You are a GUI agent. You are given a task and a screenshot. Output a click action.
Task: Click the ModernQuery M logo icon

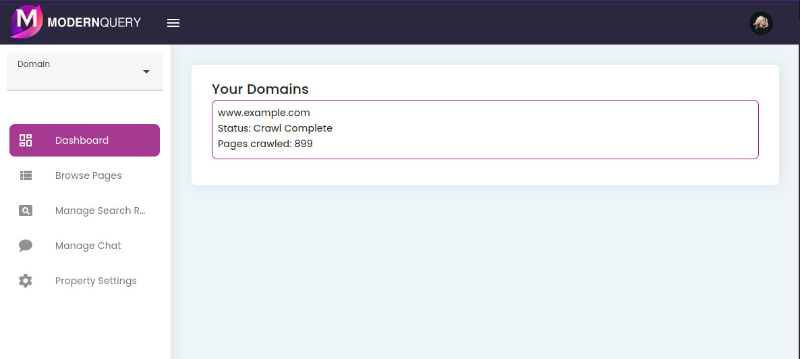click(26, 22)
